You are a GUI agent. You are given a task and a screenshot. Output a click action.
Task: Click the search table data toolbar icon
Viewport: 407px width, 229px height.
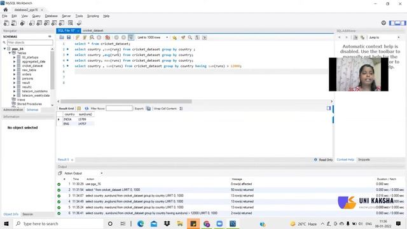[x=71, y=23]
